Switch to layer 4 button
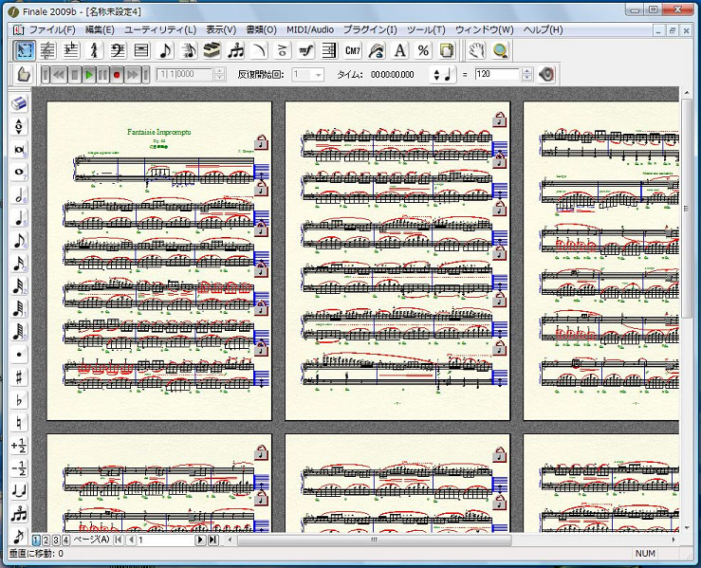 [x=65, y=540]
